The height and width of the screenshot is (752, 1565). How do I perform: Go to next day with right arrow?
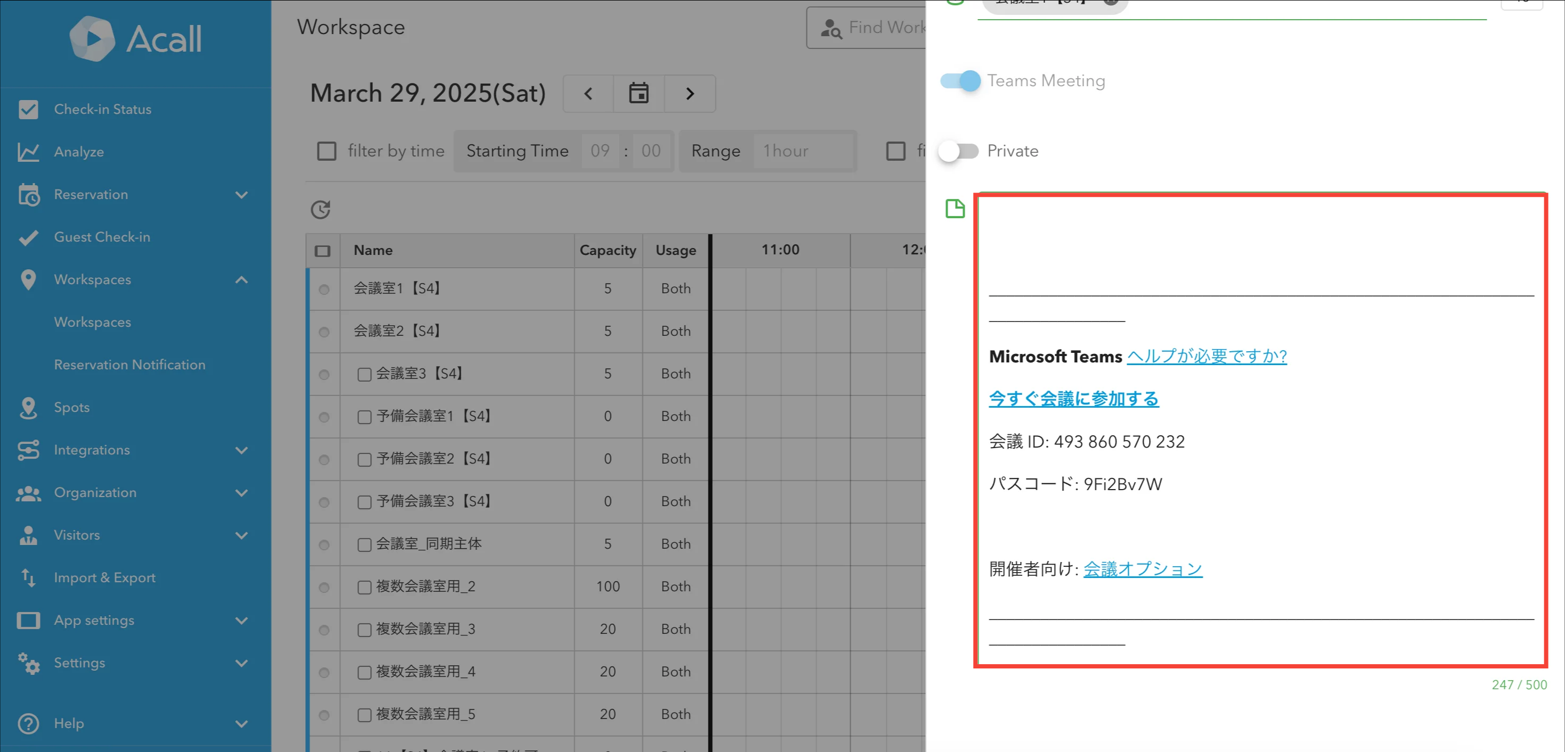click(x=689, y=94)
